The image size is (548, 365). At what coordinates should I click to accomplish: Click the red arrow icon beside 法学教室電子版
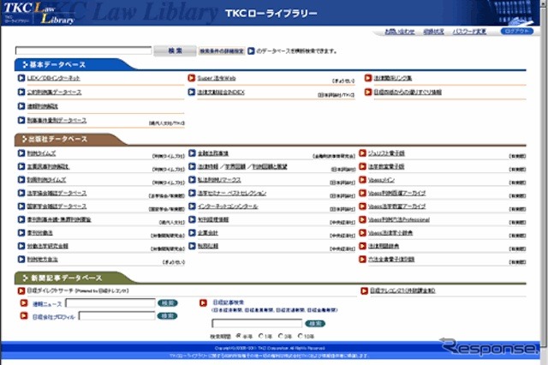[363, 166]
